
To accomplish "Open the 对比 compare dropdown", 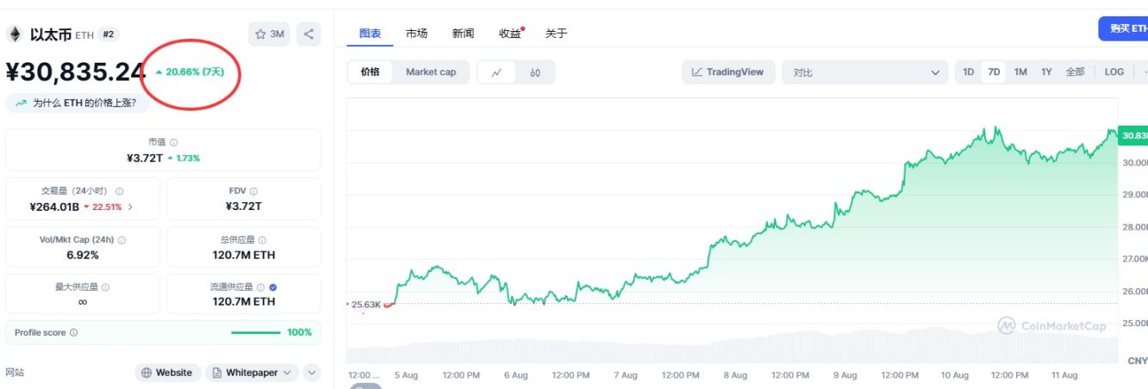I will [x=865, y=72].
